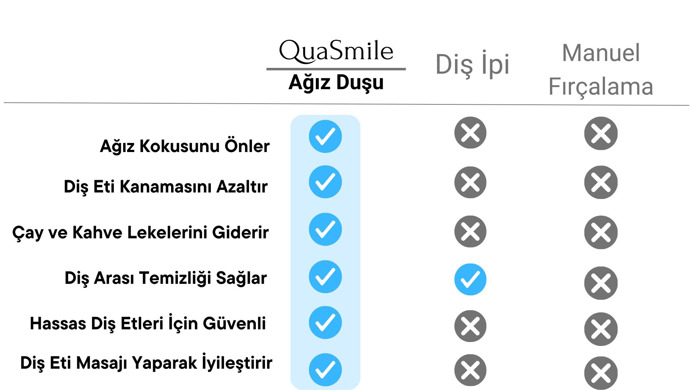Select the Manuel Fırçalama column header
The width and height of the screenshot is (693, 390).
click(x=601, y=70)
